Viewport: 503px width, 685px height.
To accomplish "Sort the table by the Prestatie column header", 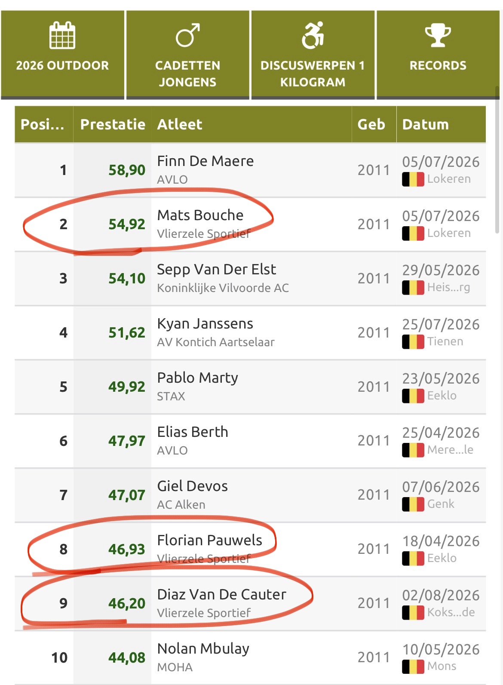I will pyautogui.click(x=113, y=124).
